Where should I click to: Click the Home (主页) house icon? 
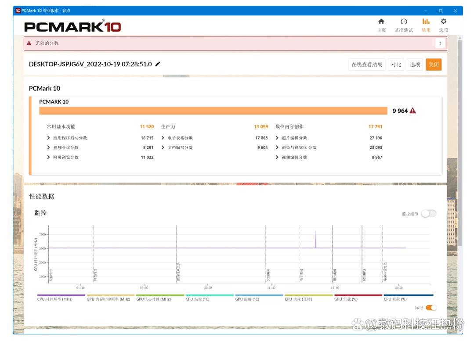(381, 22)
